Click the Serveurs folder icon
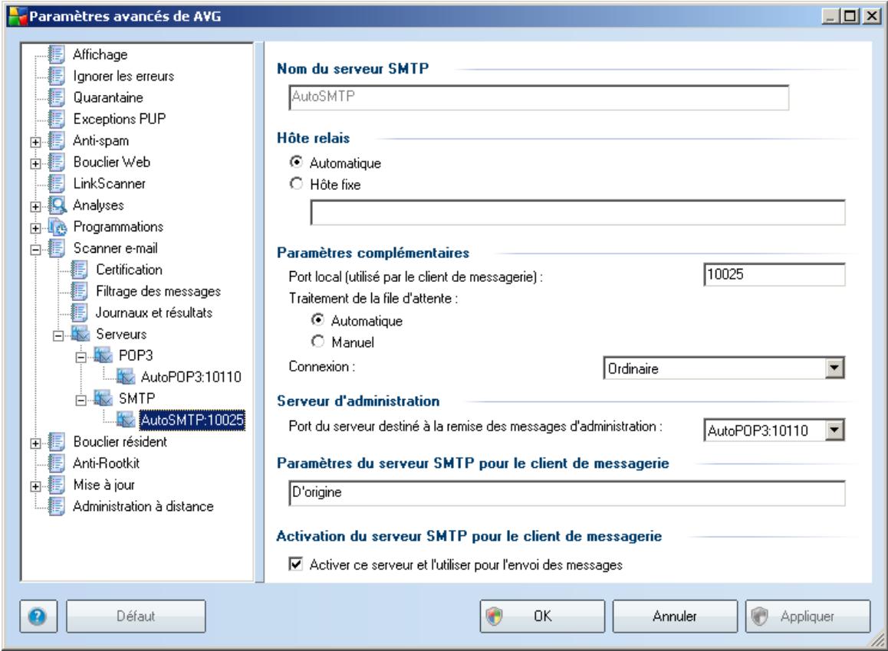The height and width of the screenshot is (651, 888). [81, 334]
